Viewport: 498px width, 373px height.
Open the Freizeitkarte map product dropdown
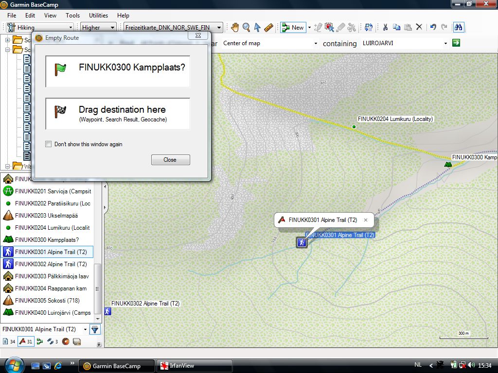[174, 28]
